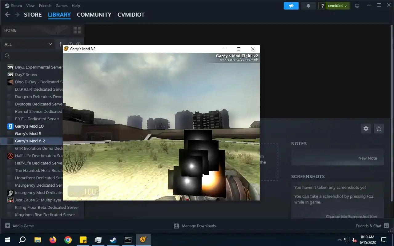Expand the ALL library filter dropdown
This screenshot has height=246, width=394.
tap(28, 44)
